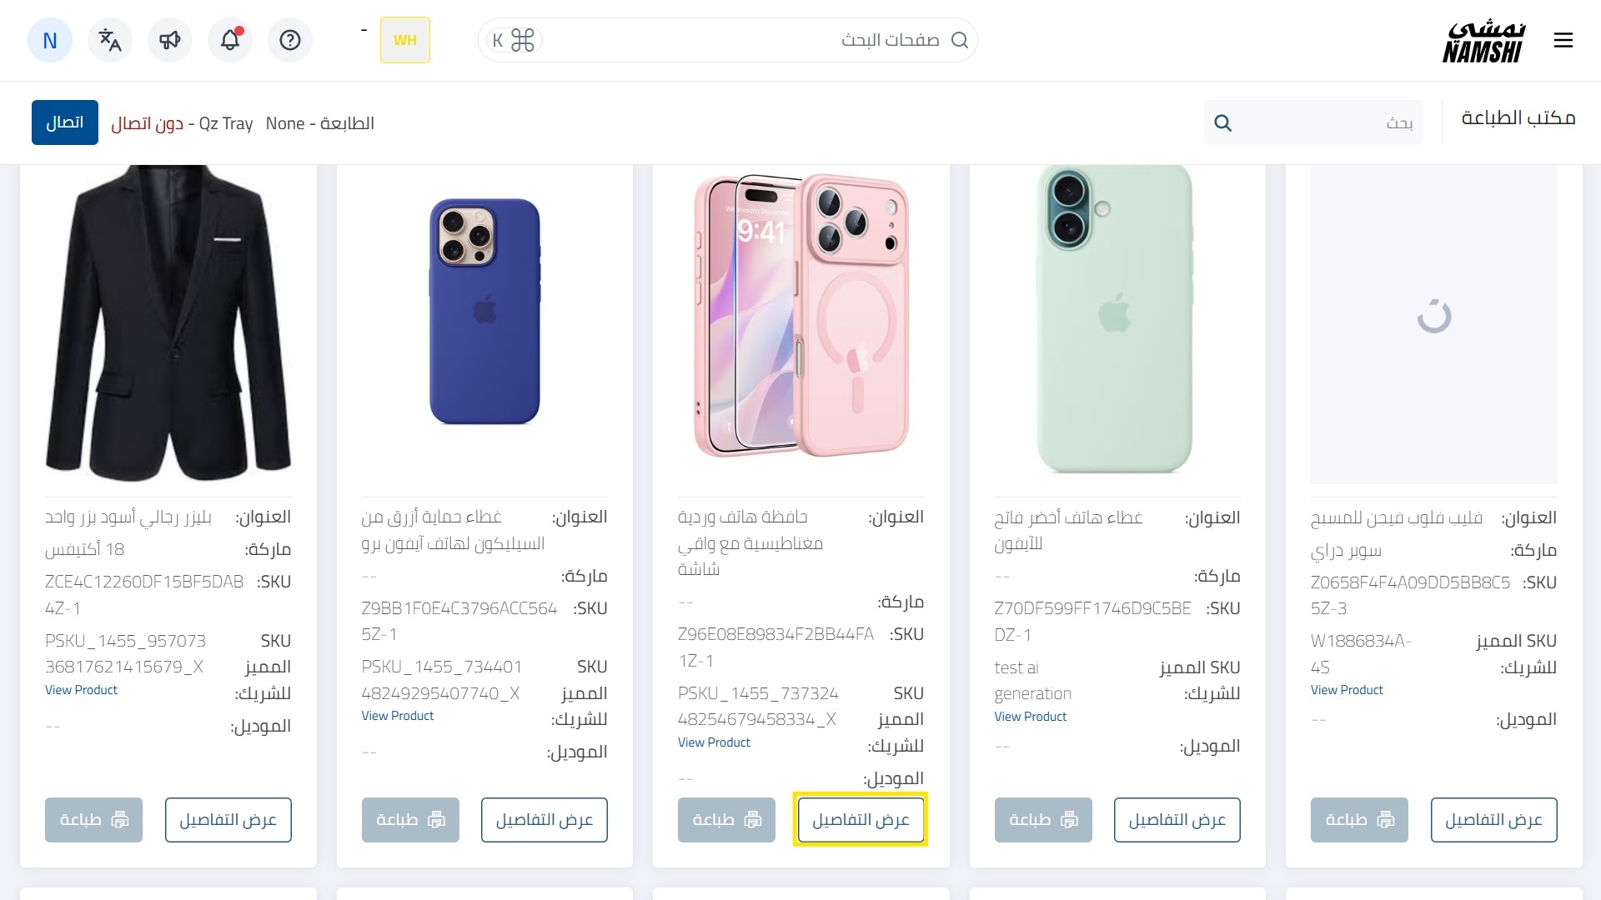Open عرض التفاصيل for the pink phone case

click(x=861, y=820)
